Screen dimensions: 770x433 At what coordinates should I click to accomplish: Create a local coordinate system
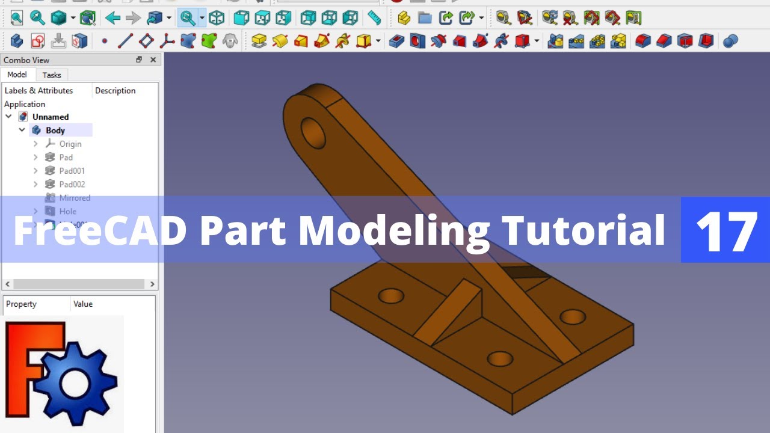pyautogui.click(x=167, y=41)
